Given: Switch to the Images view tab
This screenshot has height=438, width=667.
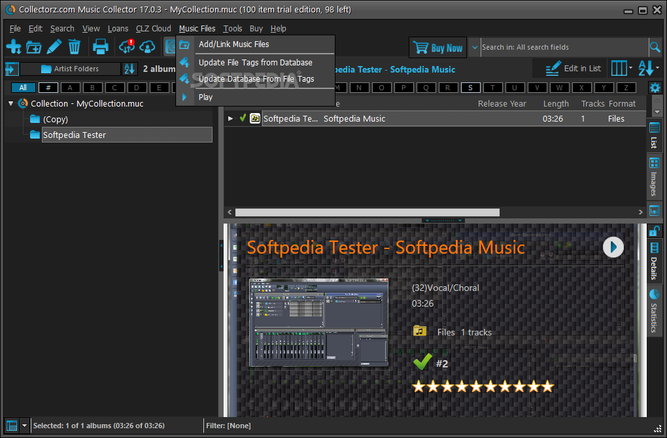Looking at the screenshot, I should pos(654,177).
